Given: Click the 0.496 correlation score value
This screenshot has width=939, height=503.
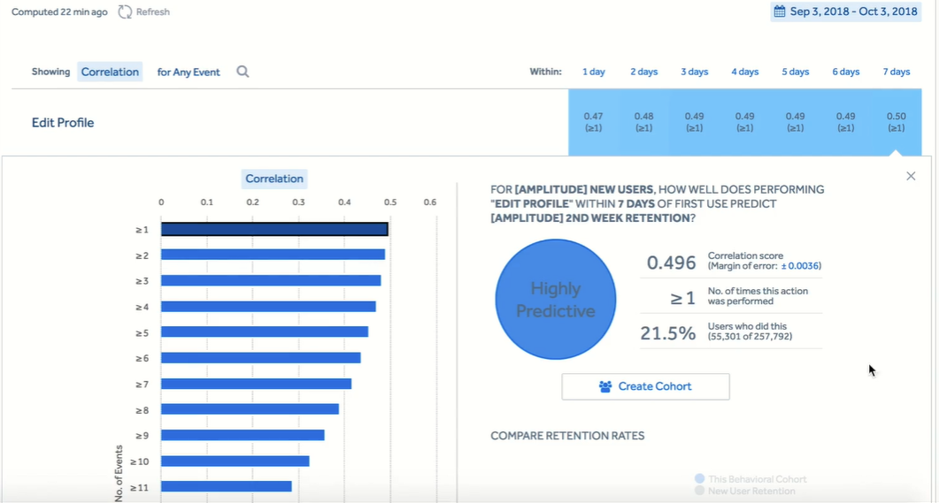Looking at the screenshot, I should pyautogui.click(x=672, y=263).
